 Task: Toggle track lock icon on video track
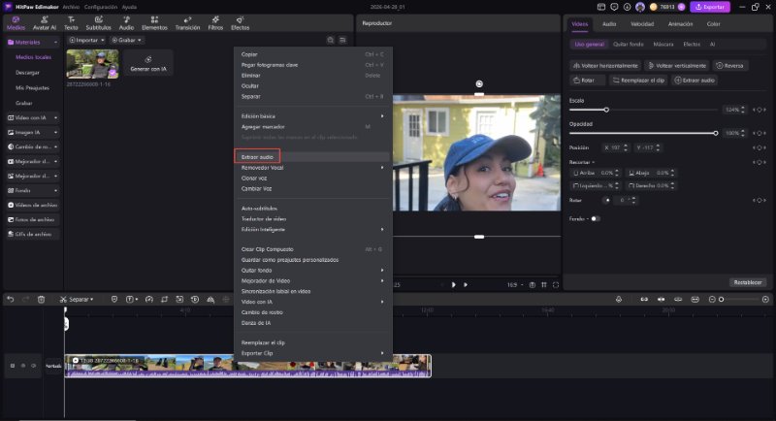[22, 366]
